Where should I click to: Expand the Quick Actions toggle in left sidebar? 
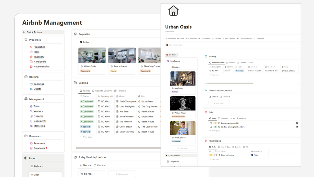(x=24, y=32)
